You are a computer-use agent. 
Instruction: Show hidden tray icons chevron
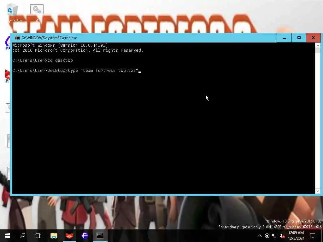click(x=260, y=236)
